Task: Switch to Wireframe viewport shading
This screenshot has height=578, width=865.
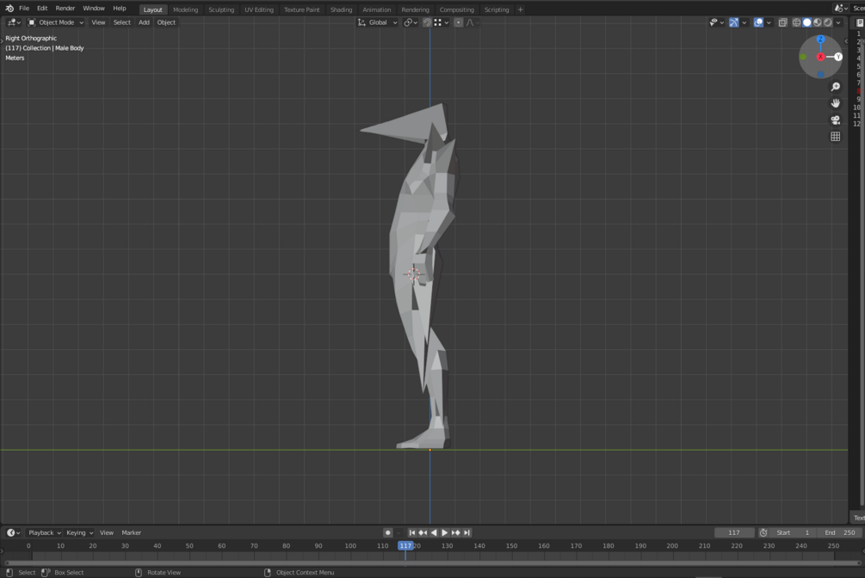Action: coord(794,22)
